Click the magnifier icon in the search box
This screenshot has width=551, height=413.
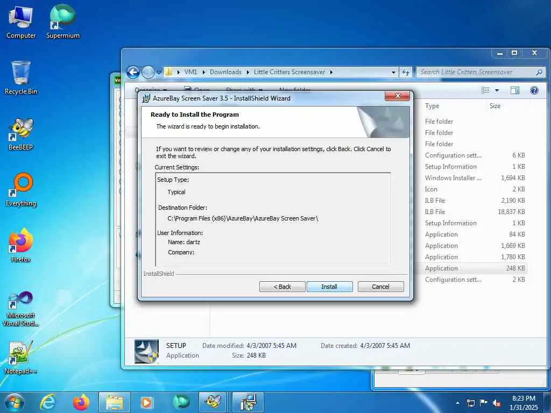tap(539, 72)
